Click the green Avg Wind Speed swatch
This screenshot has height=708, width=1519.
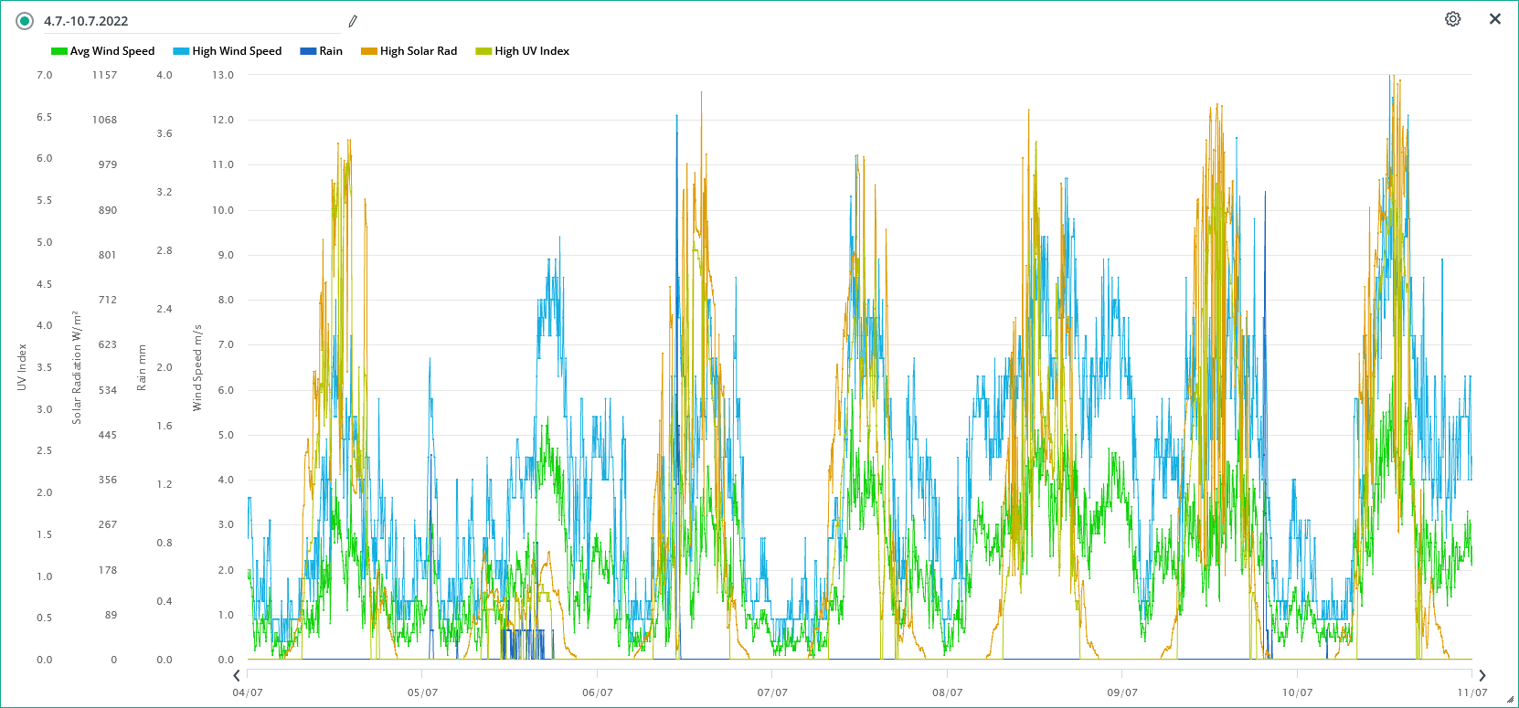(x=59, y=51)
